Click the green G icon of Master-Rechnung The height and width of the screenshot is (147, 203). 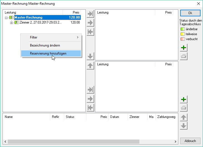point(11,17)
